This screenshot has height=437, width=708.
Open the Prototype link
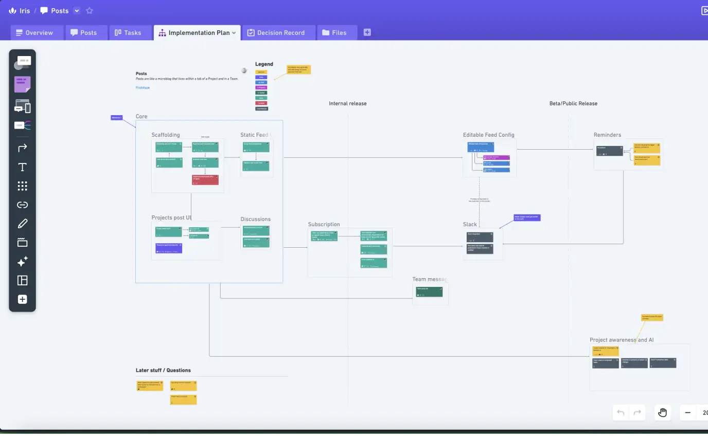point(143,87)
